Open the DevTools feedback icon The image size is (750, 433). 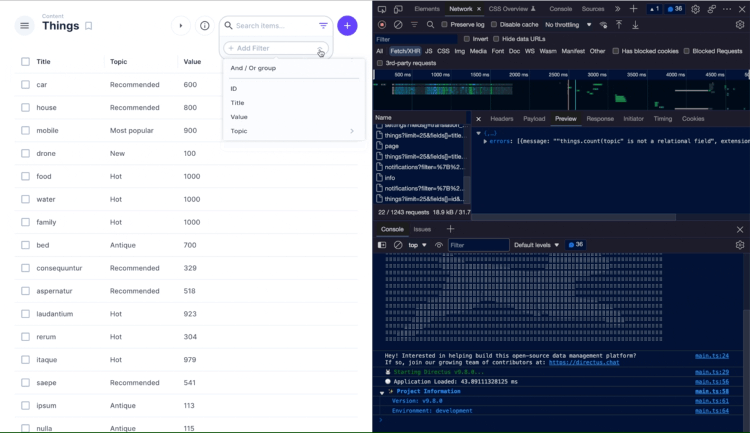coord(711,9)
